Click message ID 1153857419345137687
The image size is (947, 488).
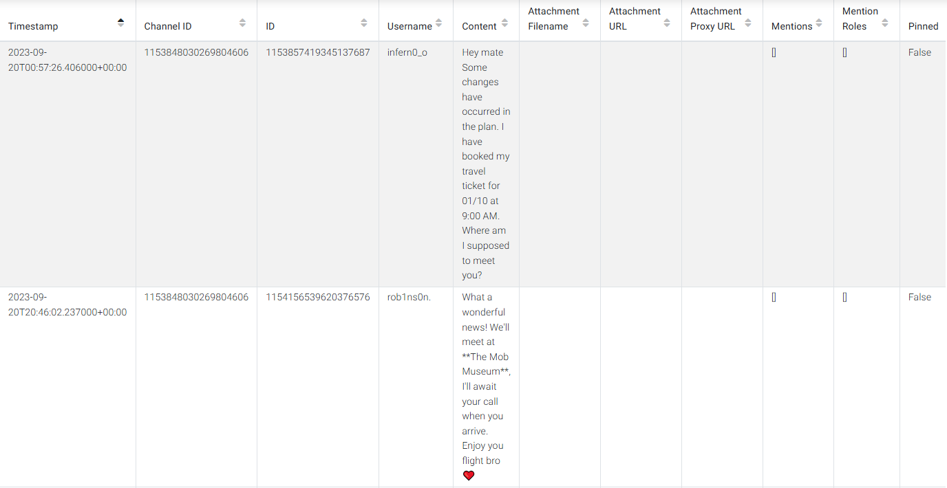(318, 52)
